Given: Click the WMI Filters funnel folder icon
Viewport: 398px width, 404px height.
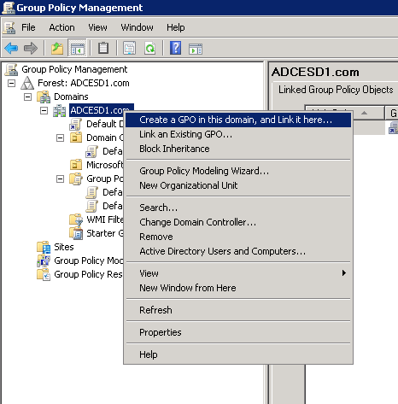Looking at the screenshot, I should tap(76, 220).
